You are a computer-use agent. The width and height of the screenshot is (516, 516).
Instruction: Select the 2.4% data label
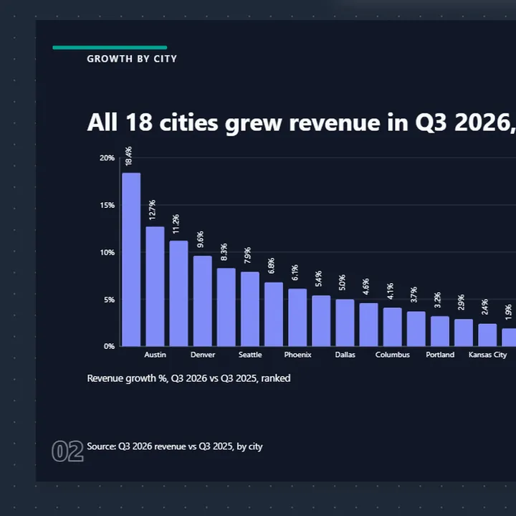coord(484,307)
